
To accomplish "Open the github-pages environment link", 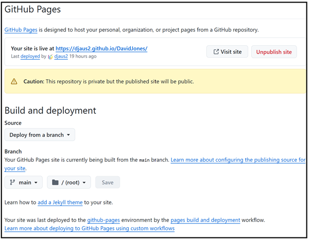I will [104, 220].
